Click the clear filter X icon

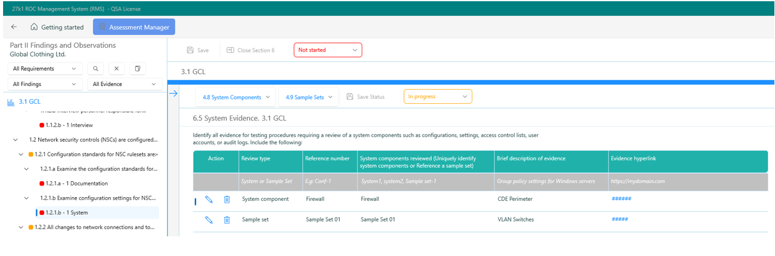coord(116,69)
